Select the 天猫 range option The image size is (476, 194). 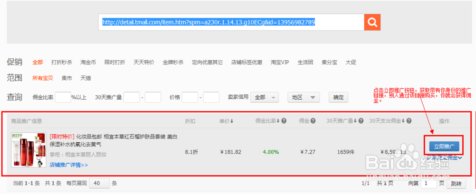click(x=86, y=78)
